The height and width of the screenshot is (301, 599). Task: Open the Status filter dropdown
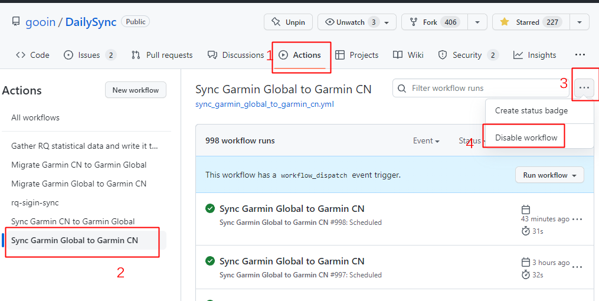pyautogui.click(x=471, y=141)
